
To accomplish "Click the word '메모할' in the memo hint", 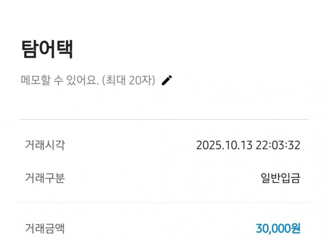I will [x=35, y=80].
